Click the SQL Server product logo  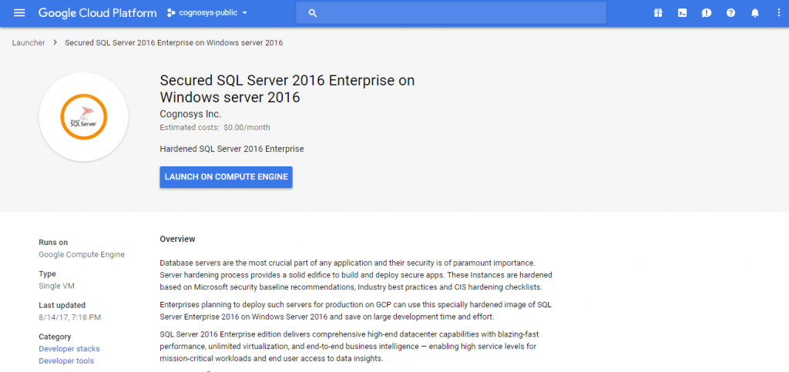pyautogui.click(x=83, y=117)
